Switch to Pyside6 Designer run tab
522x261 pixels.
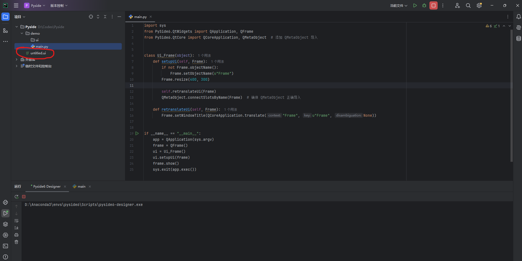tap(47, 186)
